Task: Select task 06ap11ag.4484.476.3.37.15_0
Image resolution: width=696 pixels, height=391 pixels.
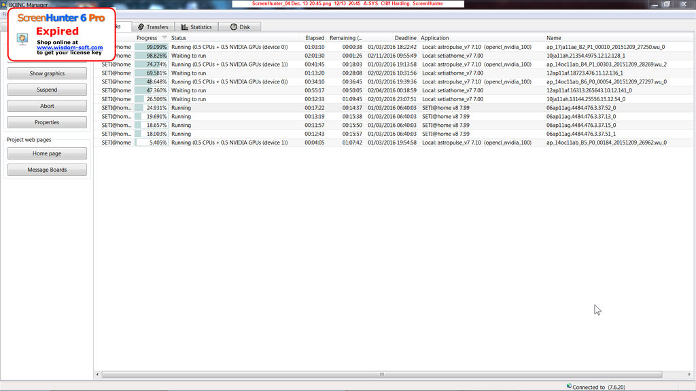Action: (x=581, y=125)
